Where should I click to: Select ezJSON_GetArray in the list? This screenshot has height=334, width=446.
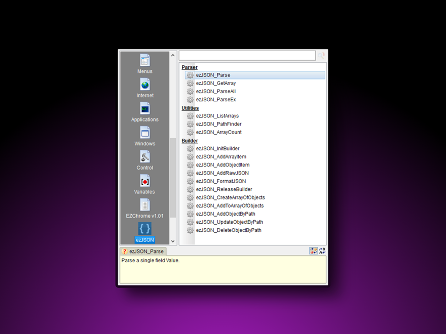click(215, 83)
